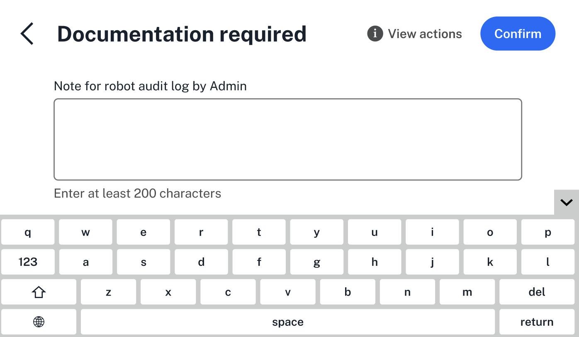The height and width of the screenshot is (337, 579).
Task: Tap the w key
Action: click(85, 232)
